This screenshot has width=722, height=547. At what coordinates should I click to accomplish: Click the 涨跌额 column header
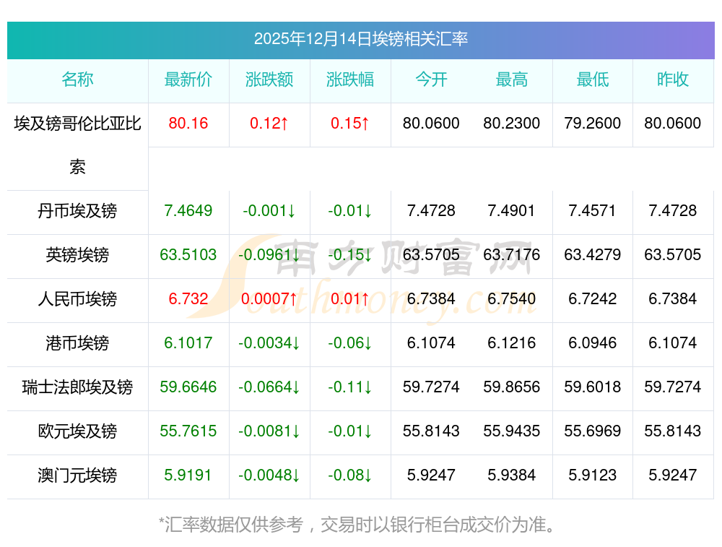click(269, 79)
